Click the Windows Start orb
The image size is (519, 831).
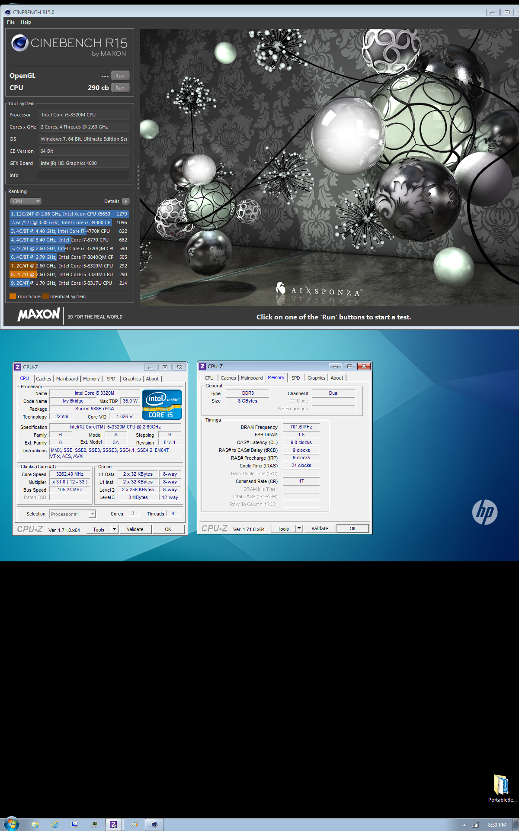pyautogui.click(x=12, y=824)
